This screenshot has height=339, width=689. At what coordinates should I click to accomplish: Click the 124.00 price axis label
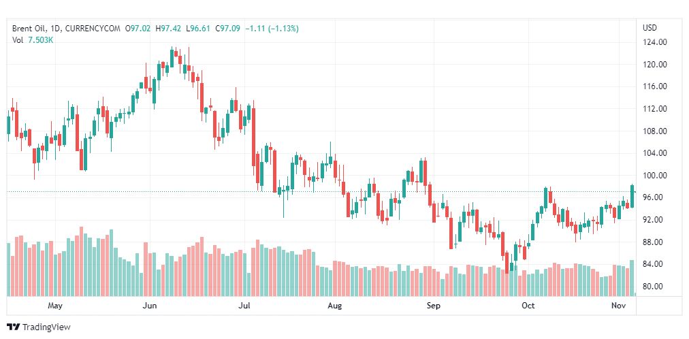click(654, 42)
